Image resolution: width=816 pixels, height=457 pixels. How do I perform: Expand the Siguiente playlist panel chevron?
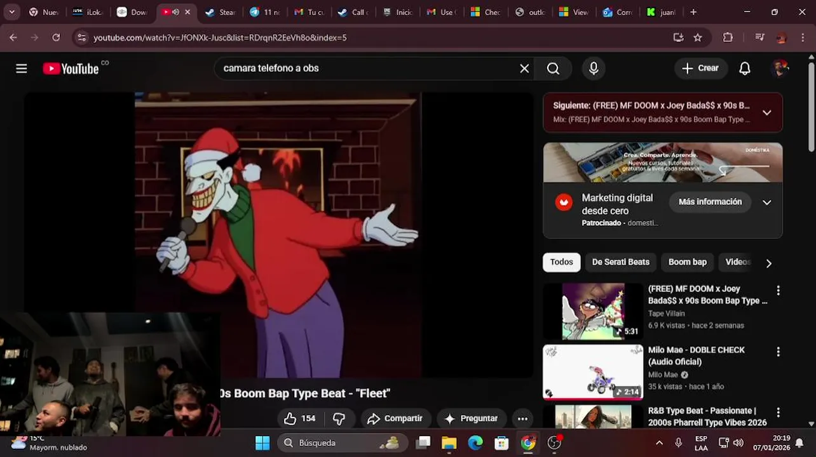[x=767, y=112]
